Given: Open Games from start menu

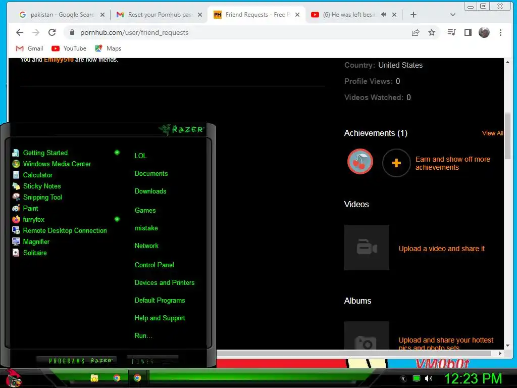Looking at the screenshot, I should coord(145,211).
